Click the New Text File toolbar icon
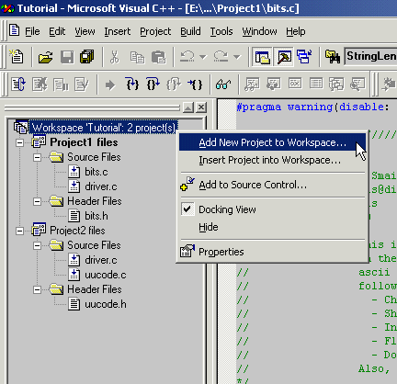Image resolution: width=397 pixels, height=384 pixels. (x=17, y=57)
